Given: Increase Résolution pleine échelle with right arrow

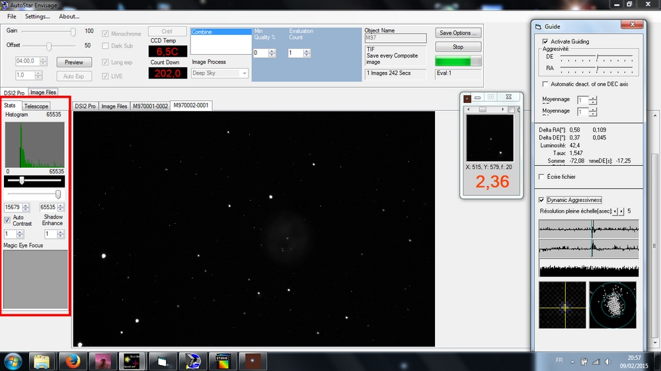Looking at the screenshot, I should (621, 211).
